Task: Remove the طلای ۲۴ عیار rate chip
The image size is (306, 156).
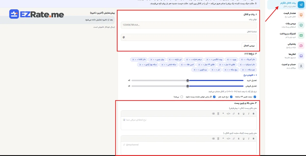Action: (x=199, y=65)
